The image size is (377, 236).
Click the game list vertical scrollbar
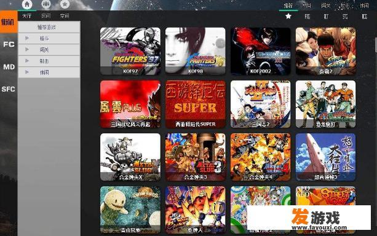[x=376, y=44]
